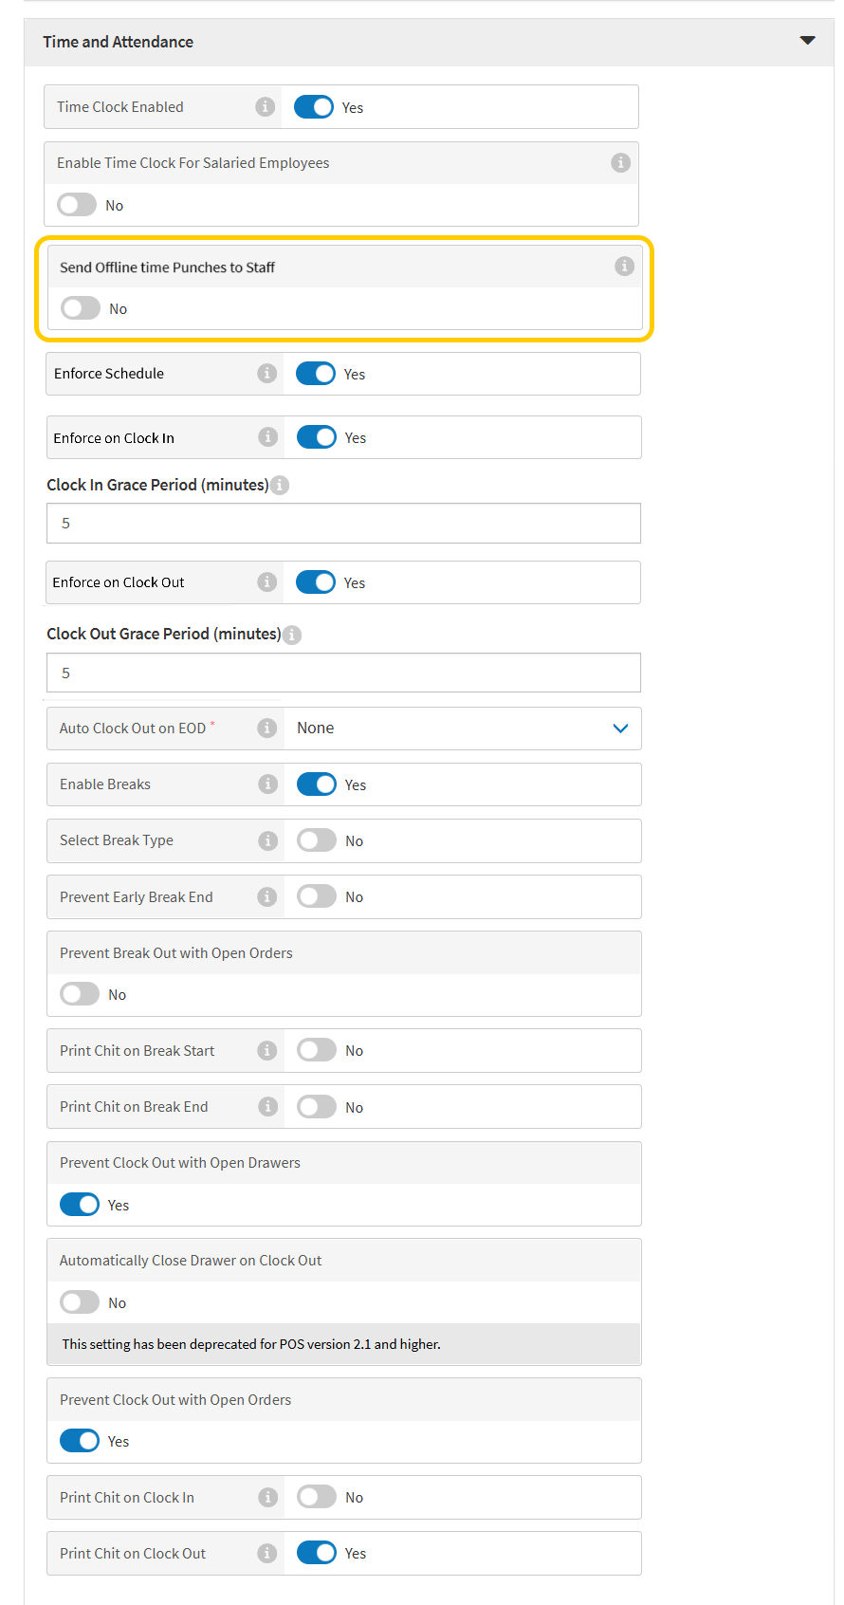The width and height of the screenshot is (844, 1605).
Task: Click info icon for Send Offline time Punches
Action: point(624,267)
